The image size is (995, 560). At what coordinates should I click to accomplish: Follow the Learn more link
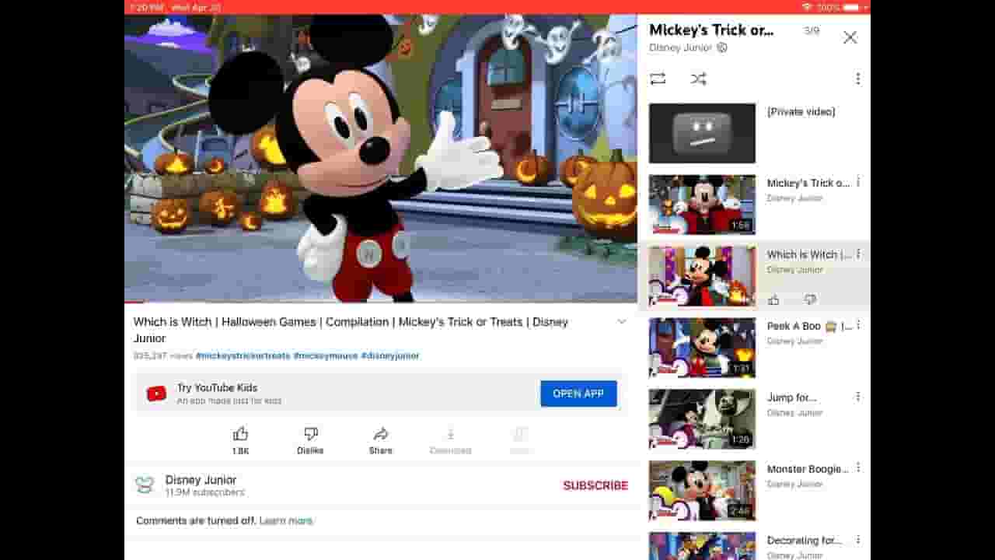click(x=286, y=521)
